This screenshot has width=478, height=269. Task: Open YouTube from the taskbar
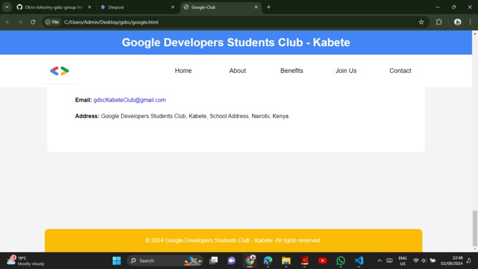click(x=323, y=261)
